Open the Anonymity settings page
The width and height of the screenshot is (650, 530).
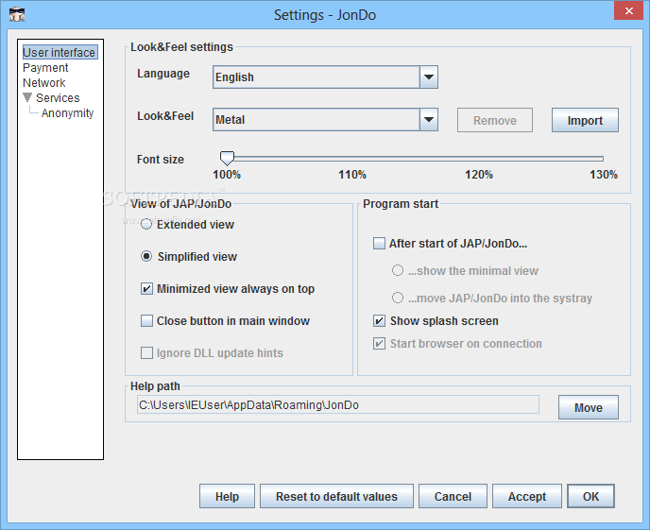(x=68, y=113)
